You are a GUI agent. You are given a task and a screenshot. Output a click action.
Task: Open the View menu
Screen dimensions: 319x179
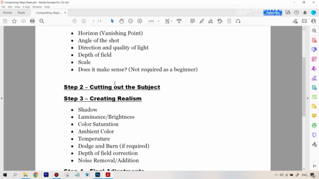[17, 7]
